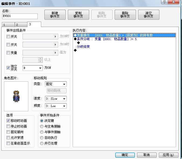The image size is (182, 159).
Task: Toggle the 移动时动画 checkbox
Action: click(8, 121)
